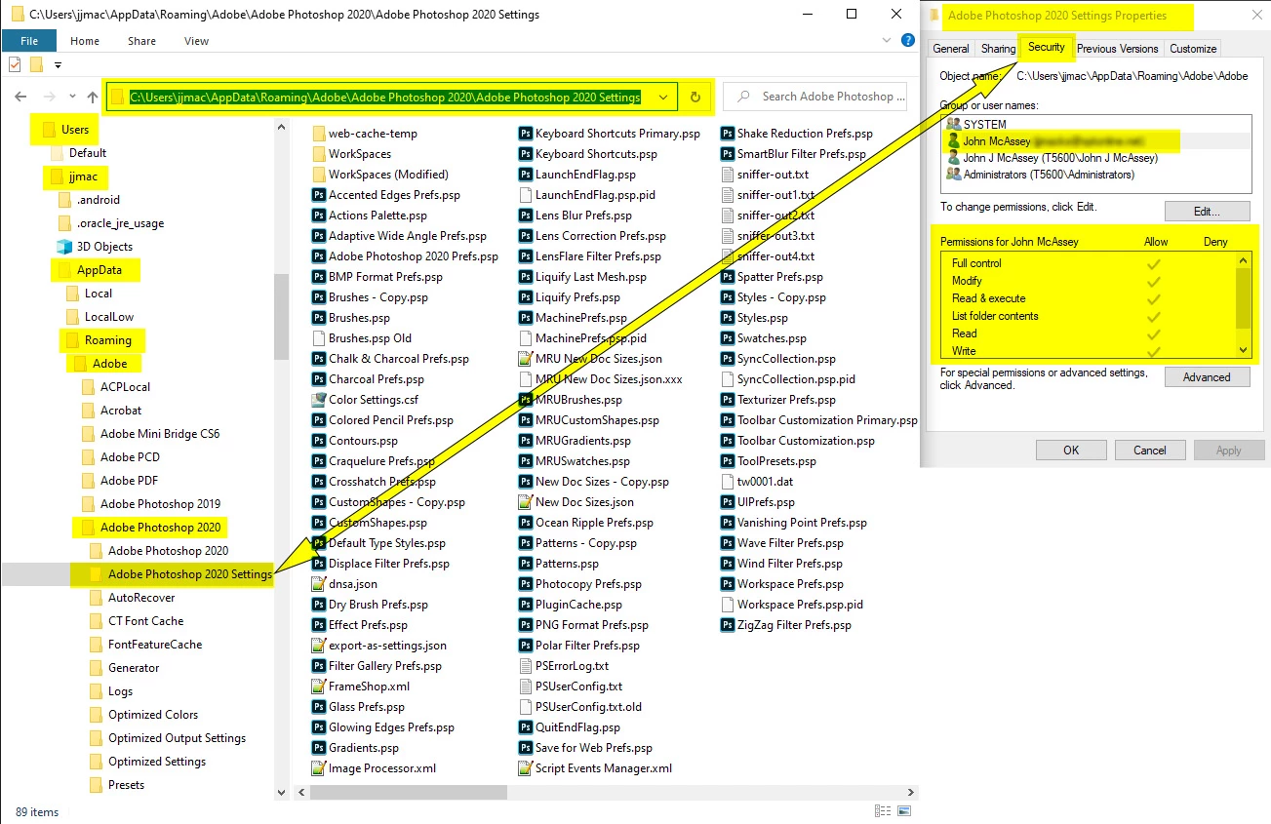Select LocalLow folder in tree
This screenshot has width=1271, height=824.
click(x=108, y=317)
